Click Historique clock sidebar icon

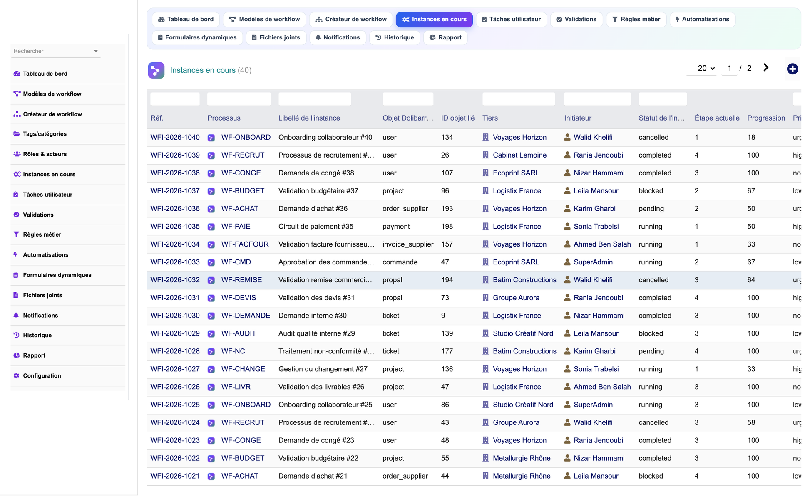[x=16, y=335]
